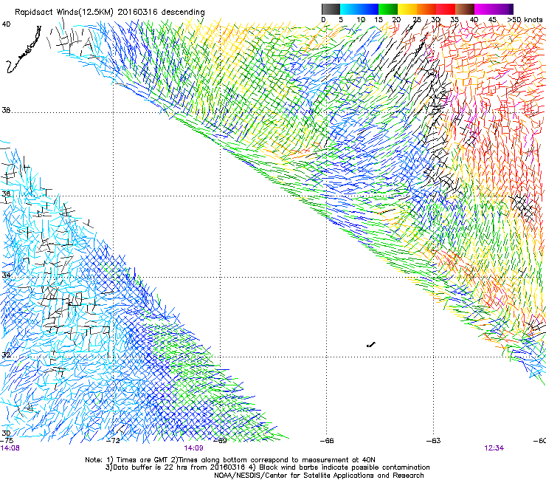The height and width of the screenshot is (480, 546).
Task: Click the yellow 20-25 knots color swatch
Action: click(x=407, y=9)
